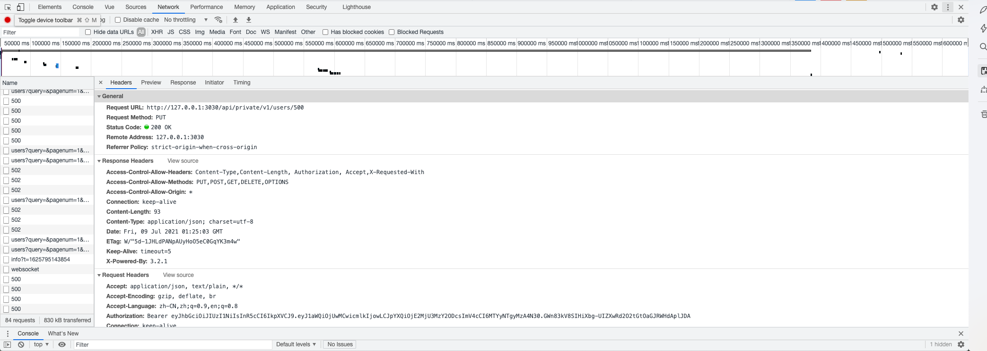
Task: Open the top JavaScript context dropdown
Action: [41, 345]
